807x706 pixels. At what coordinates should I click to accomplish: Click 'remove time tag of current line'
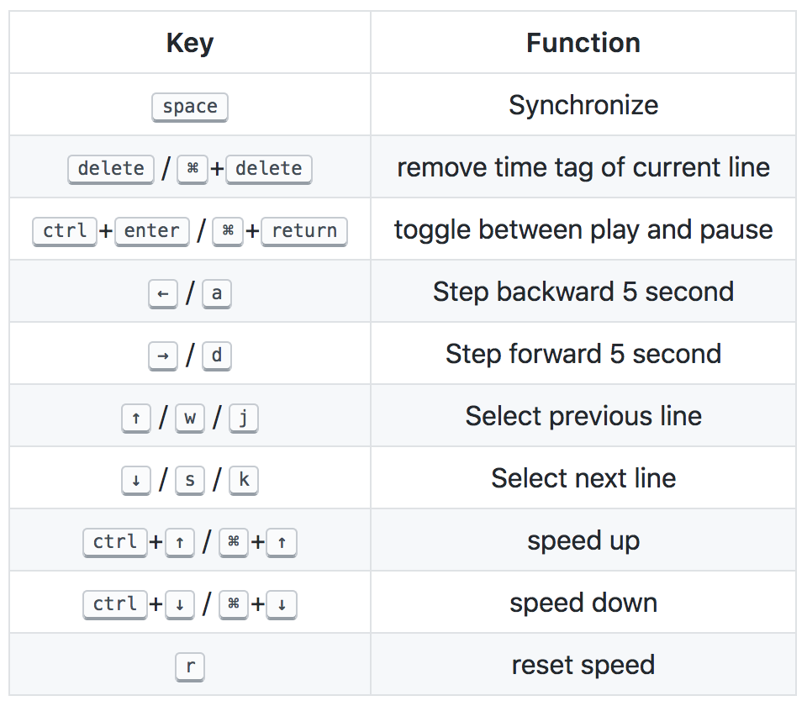coord(583,167)
